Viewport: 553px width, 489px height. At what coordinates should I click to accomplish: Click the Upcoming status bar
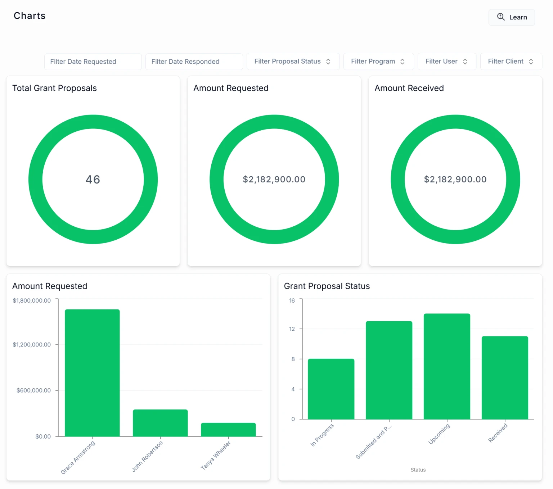tap(447, 366)
